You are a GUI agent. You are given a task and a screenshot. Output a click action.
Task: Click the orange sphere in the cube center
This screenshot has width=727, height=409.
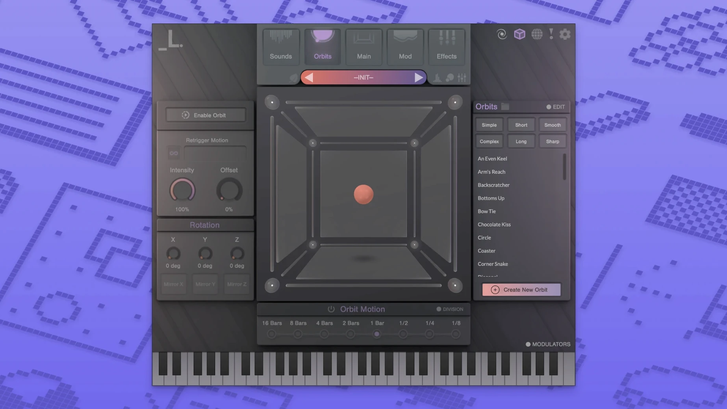pos(363,194)
